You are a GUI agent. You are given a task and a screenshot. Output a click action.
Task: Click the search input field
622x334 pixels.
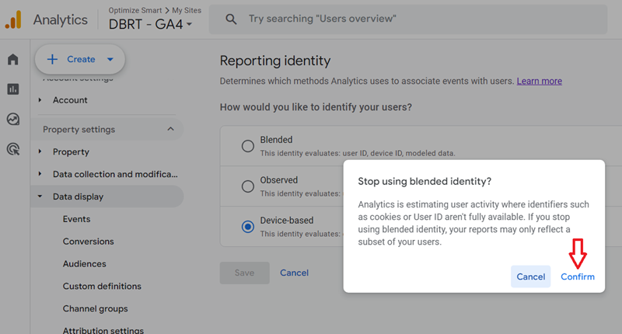tap(408, 19)
